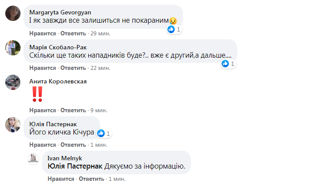Click the tagged Юлія Пастернак mention
Image resolution: width=322 pixels, height=183 pixels.
75,166
